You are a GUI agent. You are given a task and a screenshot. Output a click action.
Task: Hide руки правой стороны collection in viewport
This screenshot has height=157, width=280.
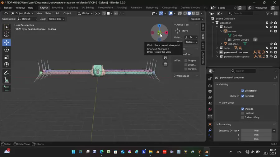click(x=271, y=56)
